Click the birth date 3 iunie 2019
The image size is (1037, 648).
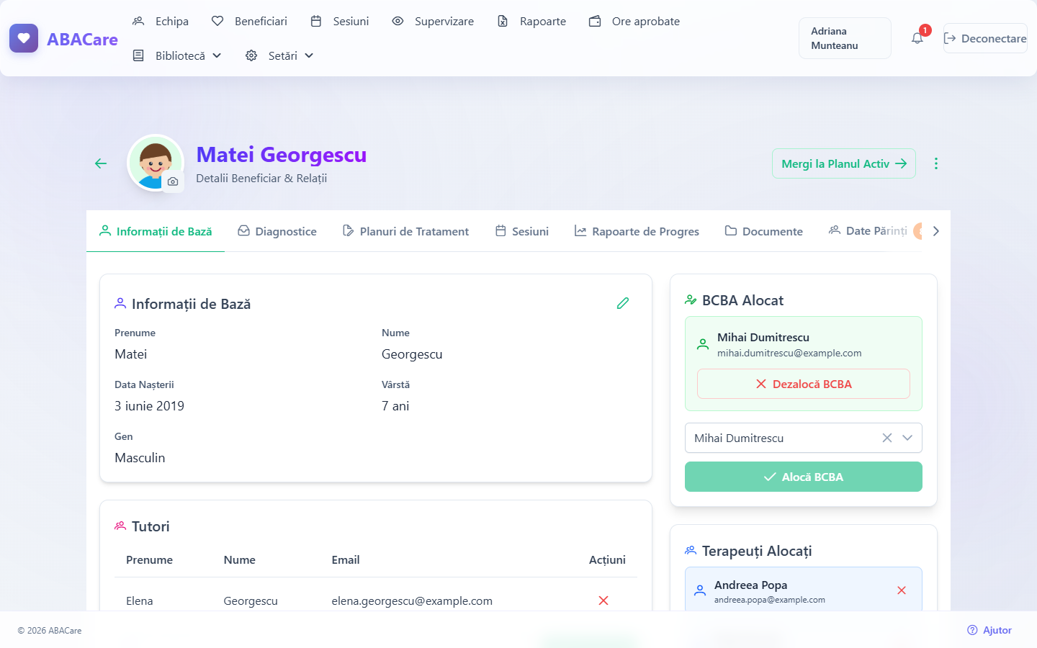tap(149, 406)
